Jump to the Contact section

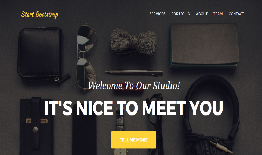coord(236,14)
